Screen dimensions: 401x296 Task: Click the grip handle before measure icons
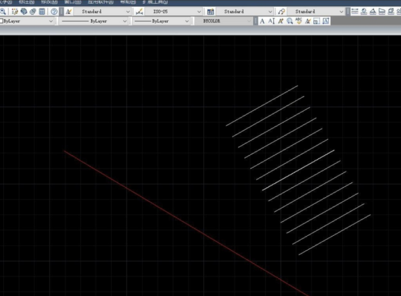(348, 11)
